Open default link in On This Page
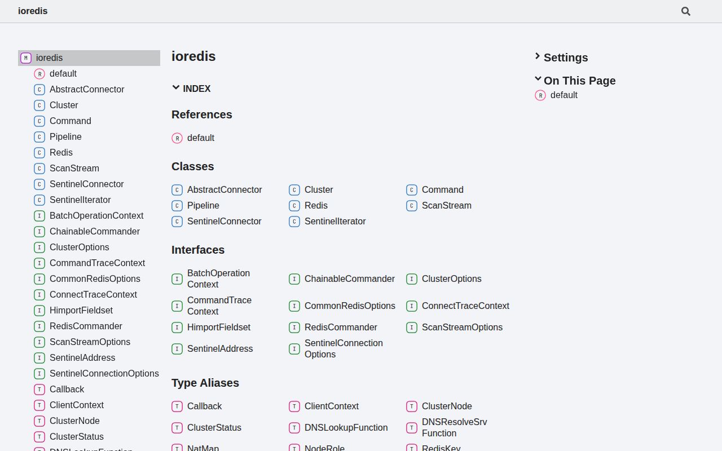Viewport: 722px width, 451px height. (x=564, y=95)
